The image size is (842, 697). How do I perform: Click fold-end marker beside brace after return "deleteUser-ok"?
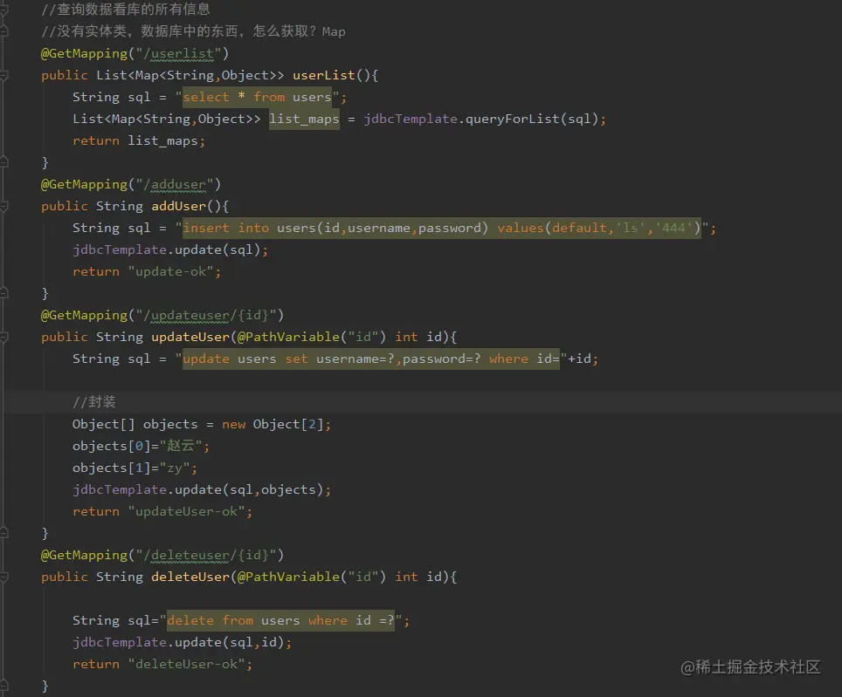coord(3,685)
